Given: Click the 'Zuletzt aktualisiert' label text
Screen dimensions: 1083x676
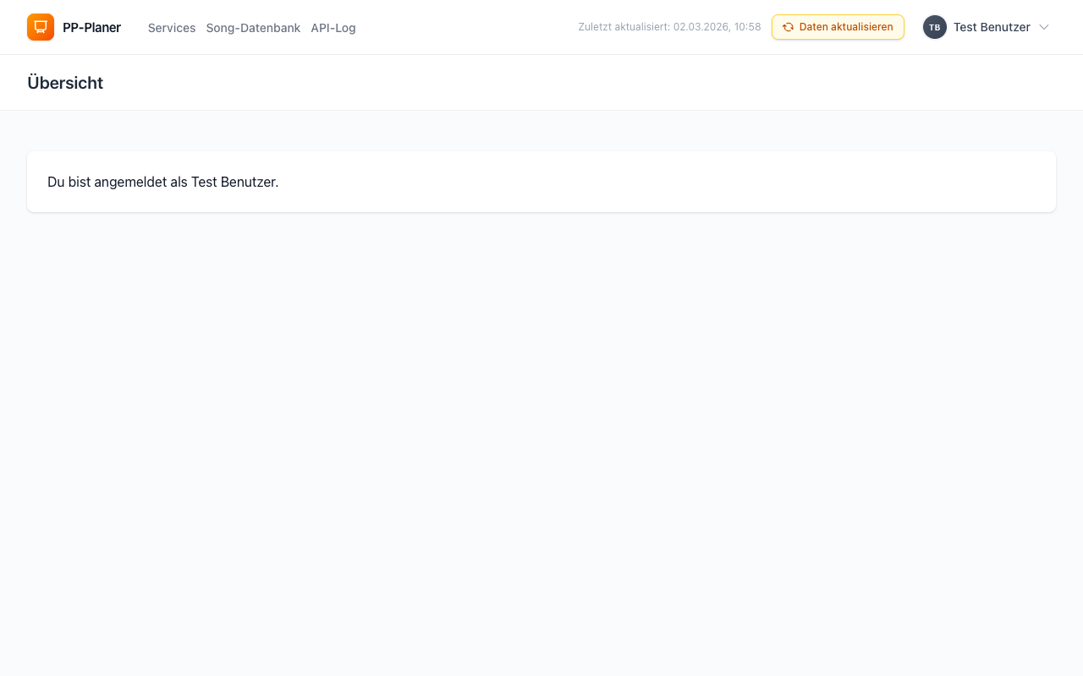Looking at the screenshot, I should click(x=624, y=27).
